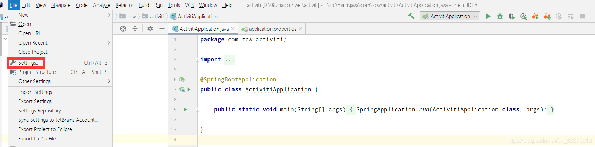Open Project panel options with the gear icon

click(x=150, y=29)
